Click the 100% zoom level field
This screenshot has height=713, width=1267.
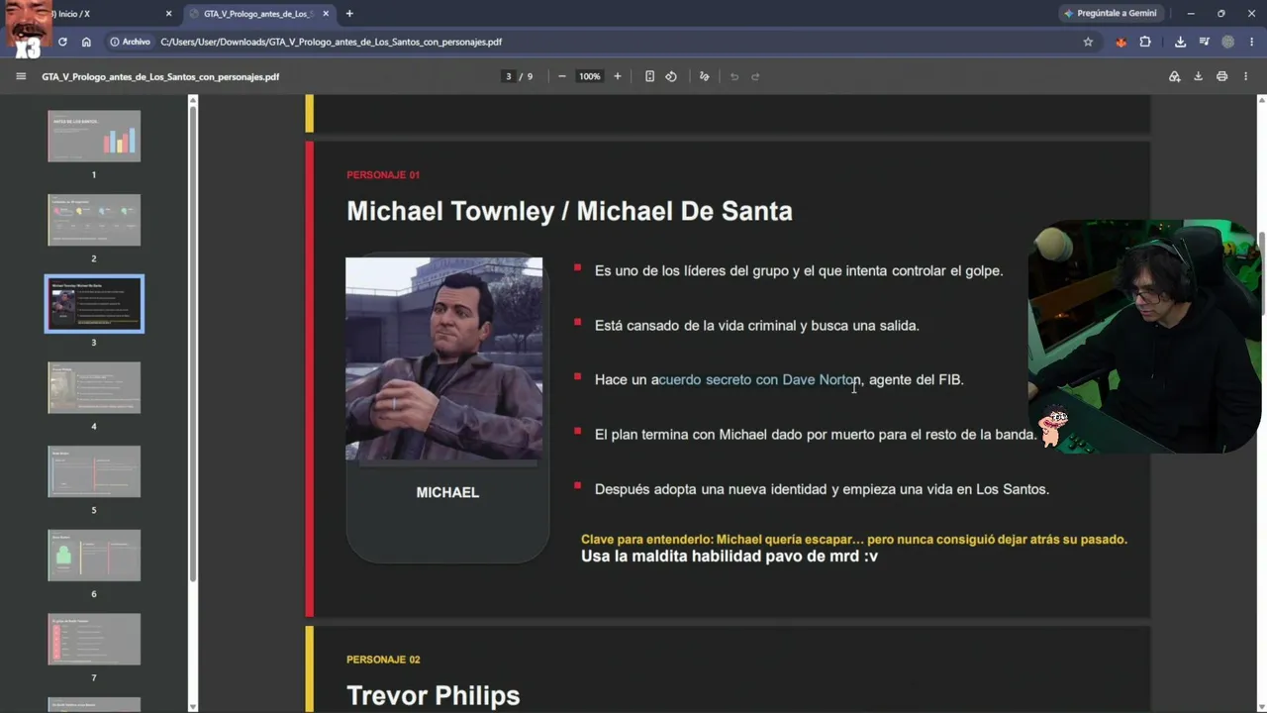pos(590,76)
